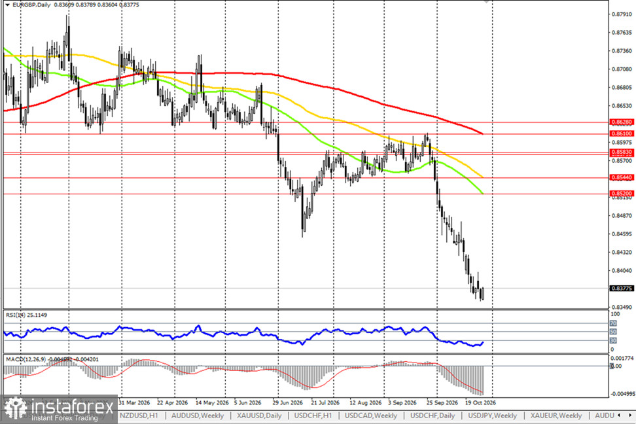
Task: Open the USDCAD,Weekly chart tab
Action: [x=371, y=416]
